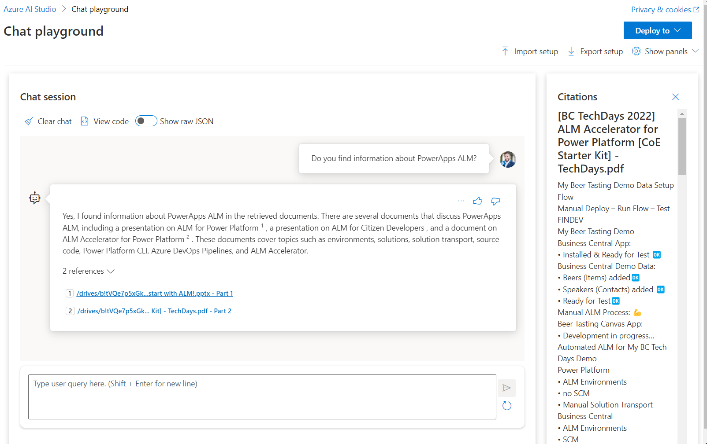Enable Show raw JSON
This screenshot has height=444, width=707.
(x=146, y=121)
